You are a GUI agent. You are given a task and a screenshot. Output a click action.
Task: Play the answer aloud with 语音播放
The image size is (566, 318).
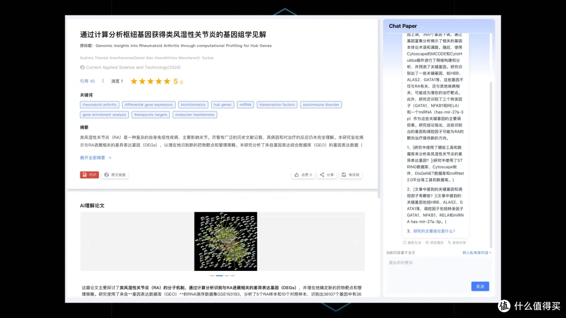[434, 243]
